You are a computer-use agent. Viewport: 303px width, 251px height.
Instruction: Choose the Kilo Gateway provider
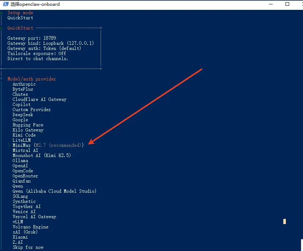[28, 130]
